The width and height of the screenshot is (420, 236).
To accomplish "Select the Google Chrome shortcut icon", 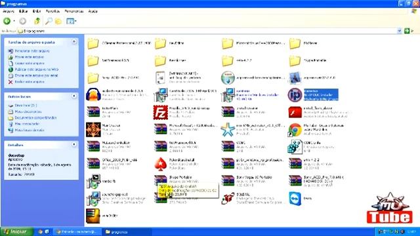I will (295, 130).
